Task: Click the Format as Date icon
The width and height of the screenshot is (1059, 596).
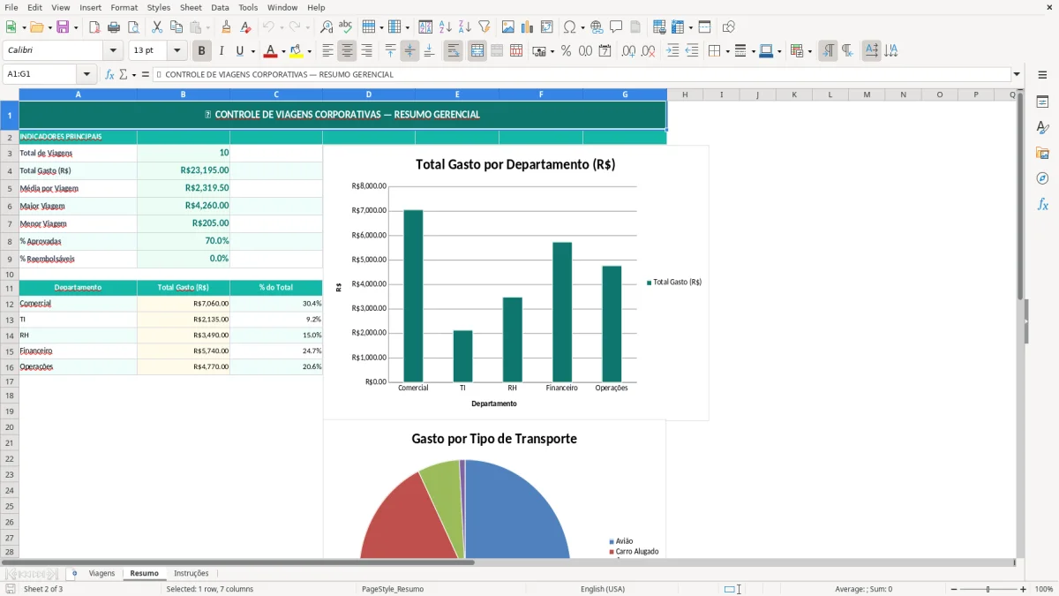Action: point(605,51)
